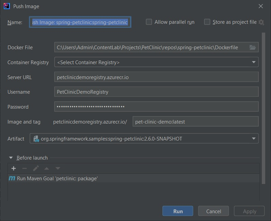This screenshot has width=271, height=221.
Task: Click the IntelliJ IDEA logo icon
Action: pos(6,6)
